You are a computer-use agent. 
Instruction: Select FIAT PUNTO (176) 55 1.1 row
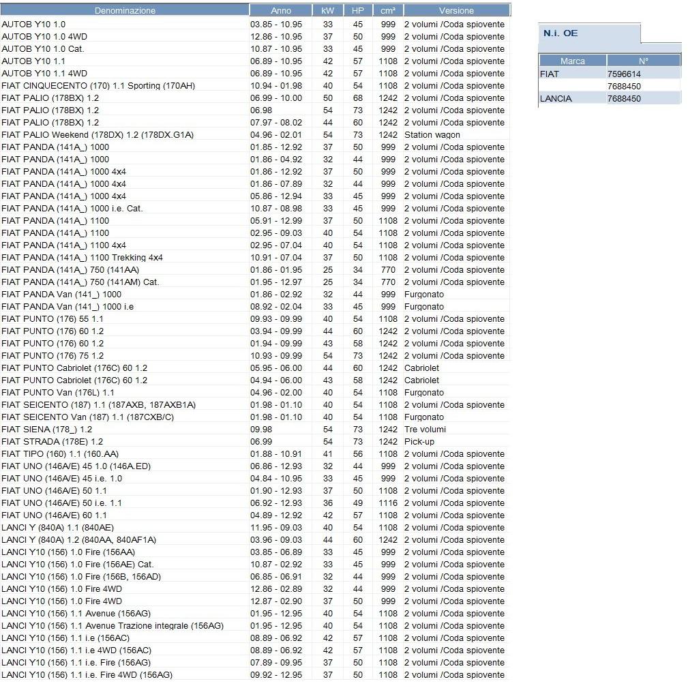(256, 319)
